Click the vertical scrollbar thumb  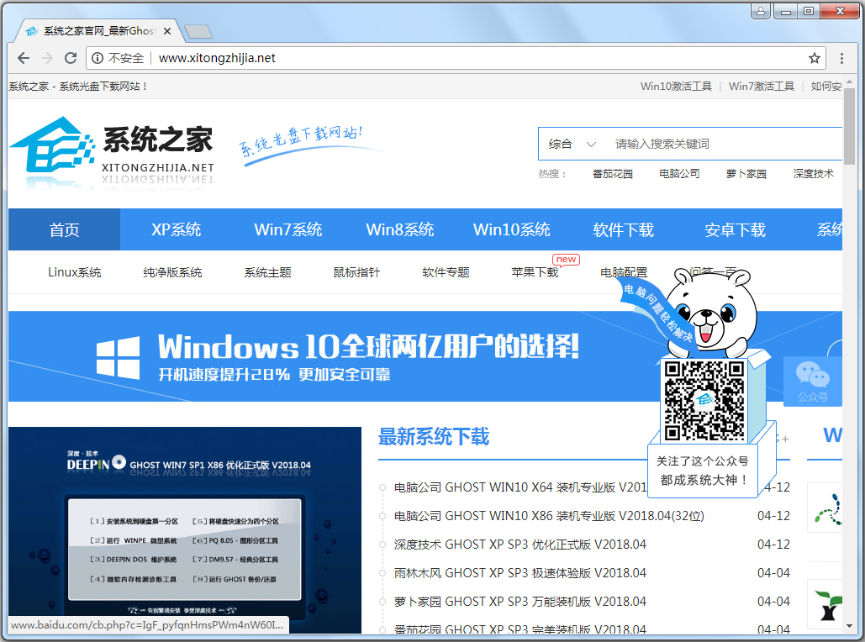click(849, 124)
